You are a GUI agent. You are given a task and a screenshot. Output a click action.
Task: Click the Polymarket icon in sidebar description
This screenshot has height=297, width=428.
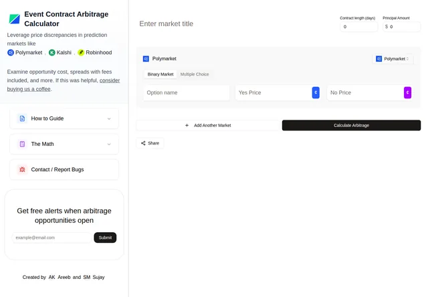[11, 52]
